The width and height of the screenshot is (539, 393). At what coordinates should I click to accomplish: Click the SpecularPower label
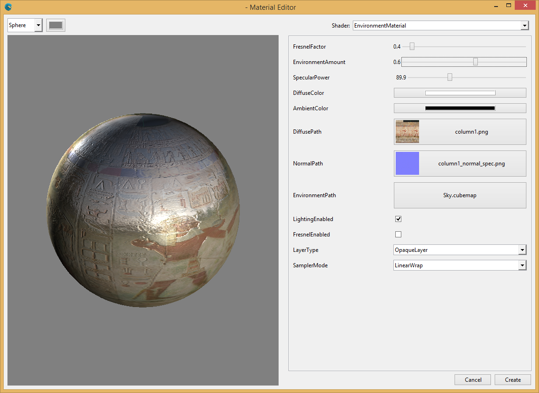pyautogui.click(x=311, y=78)
